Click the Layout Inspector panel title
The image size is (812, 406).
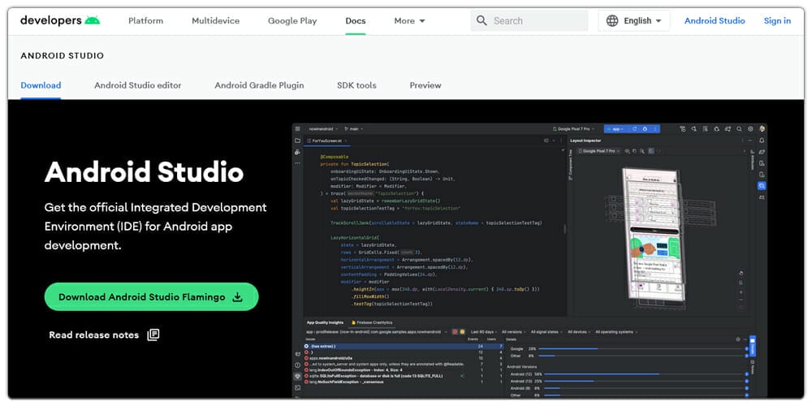[x=585, y=140]
